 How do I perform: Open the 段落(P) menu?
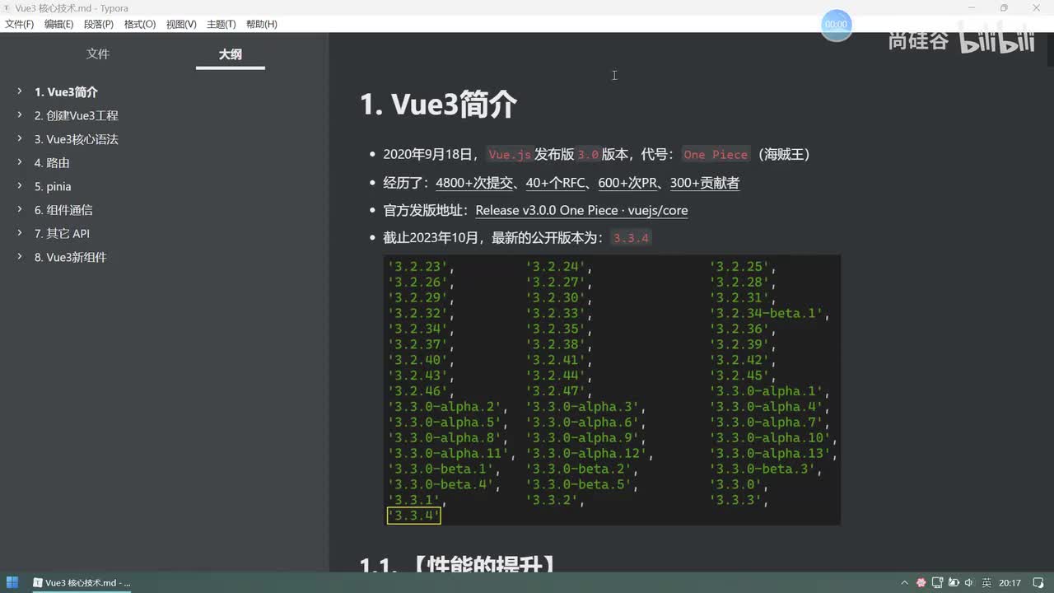(x=99, y=24)
